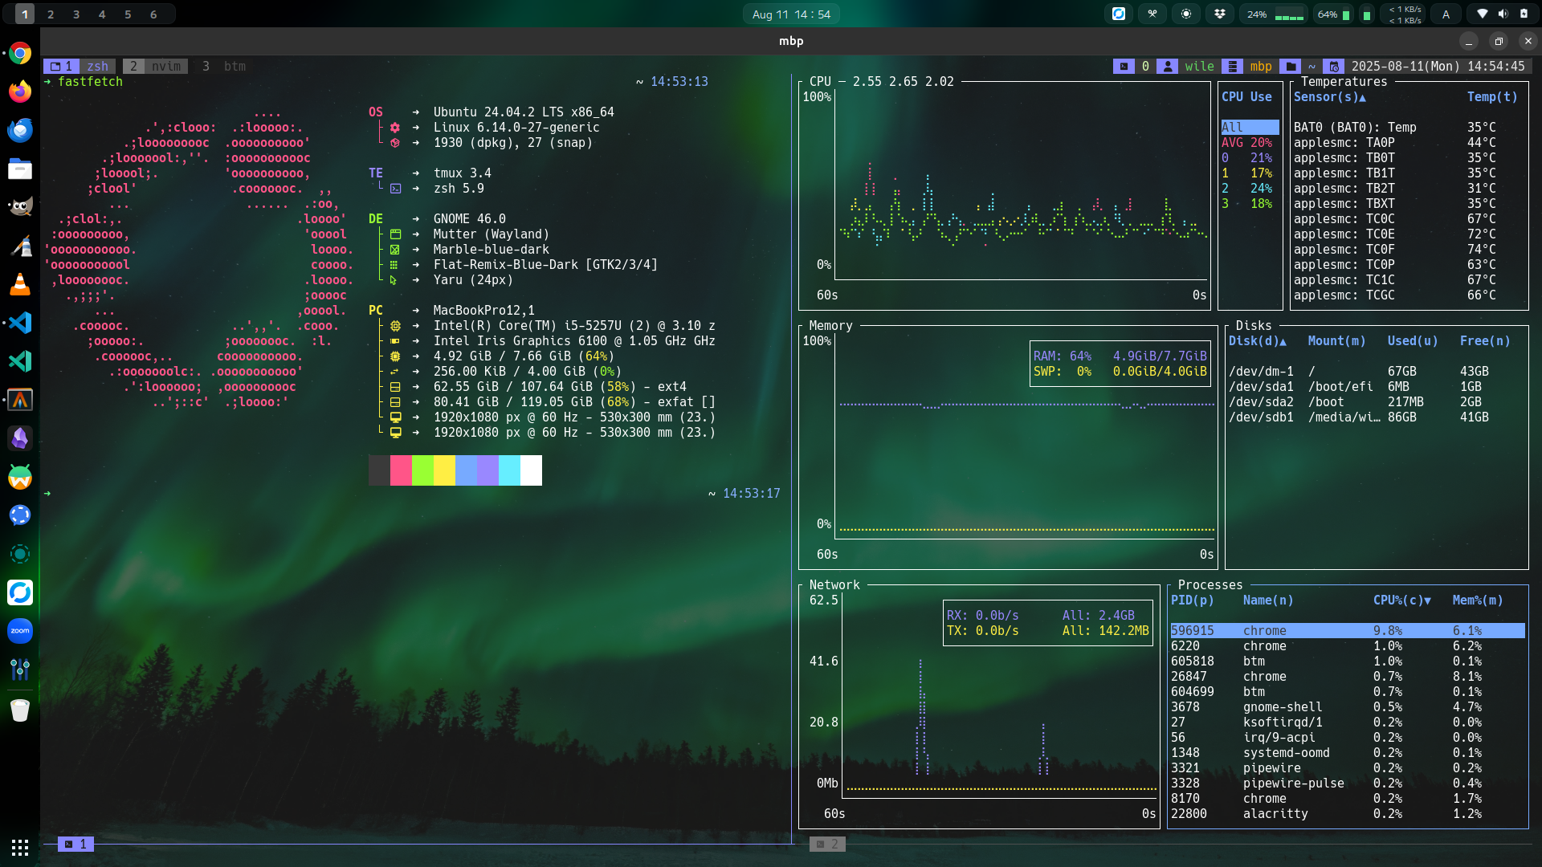The height and width of the screenshot is (867, 1542).
Task: Select 'All' in CPU Use list
Action: click(x=1250, y=127)
